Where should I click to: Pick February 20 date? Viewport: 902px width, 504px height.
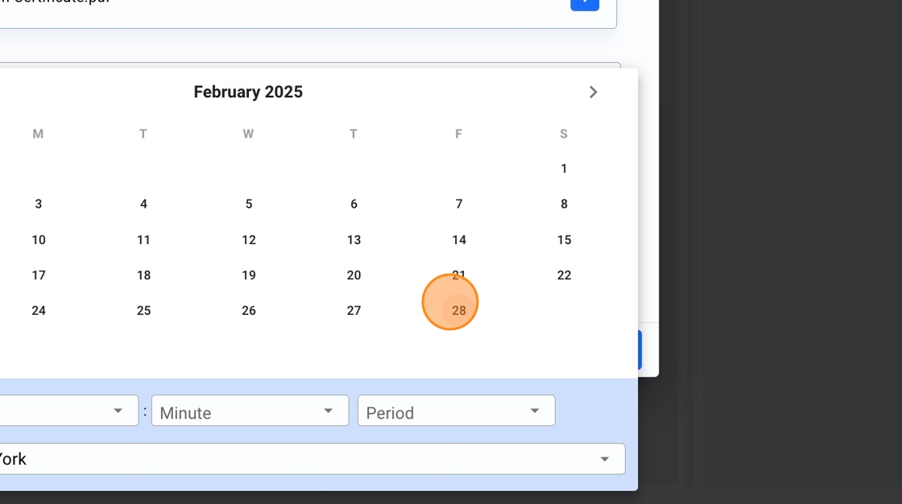(x=354, y=275)
